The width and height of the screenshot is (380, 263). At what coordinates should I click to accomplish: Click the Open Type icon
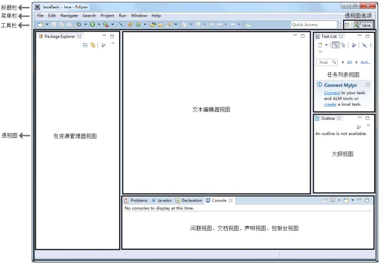click(x=153, y=24)
